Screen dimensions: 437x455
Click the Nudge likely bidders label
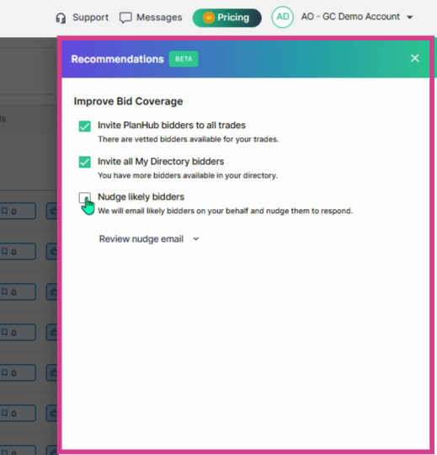click(x=141, y=196)
